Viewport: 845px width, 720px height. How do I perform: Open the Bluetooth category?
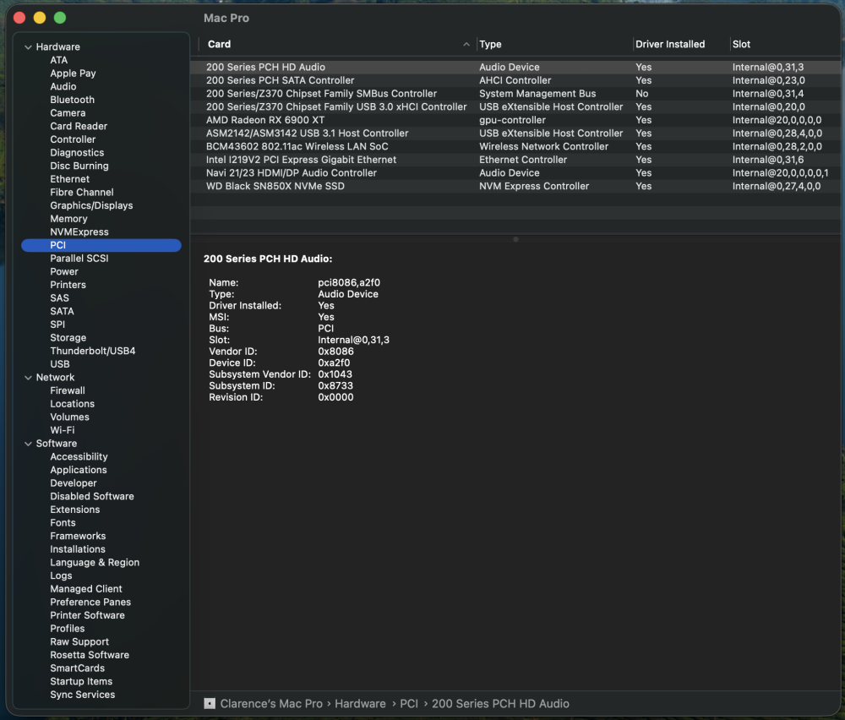coord(72,100)
